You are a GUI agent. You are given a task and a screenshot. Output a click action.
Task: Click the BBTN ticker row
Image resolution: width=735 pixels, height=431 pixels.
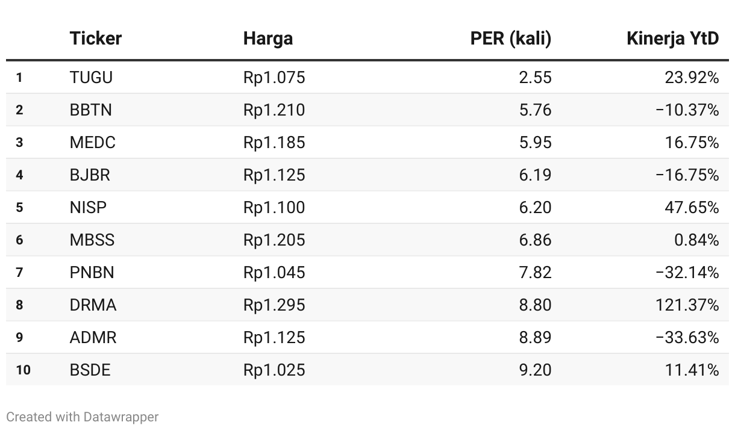coord(367,110)
